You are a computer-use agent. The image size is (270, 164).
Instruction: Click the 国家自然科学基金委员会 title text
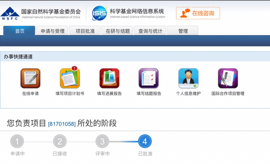(x=51, y=12)
